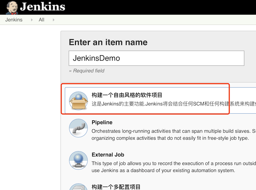Select the multi-configuration project icon
The image size is (256, 190).
point(78,187)
